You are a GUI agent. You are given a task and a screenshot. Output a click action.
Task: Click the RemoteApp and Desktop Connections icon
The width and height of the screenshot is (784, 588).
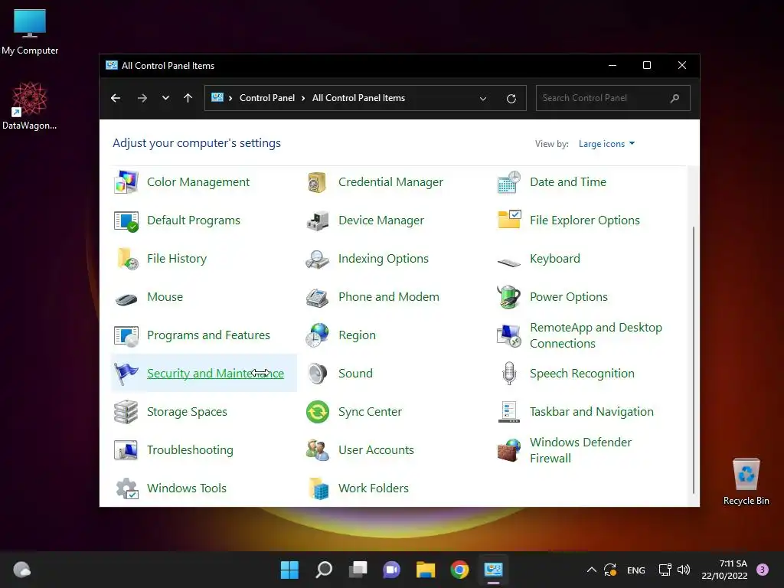509,335
